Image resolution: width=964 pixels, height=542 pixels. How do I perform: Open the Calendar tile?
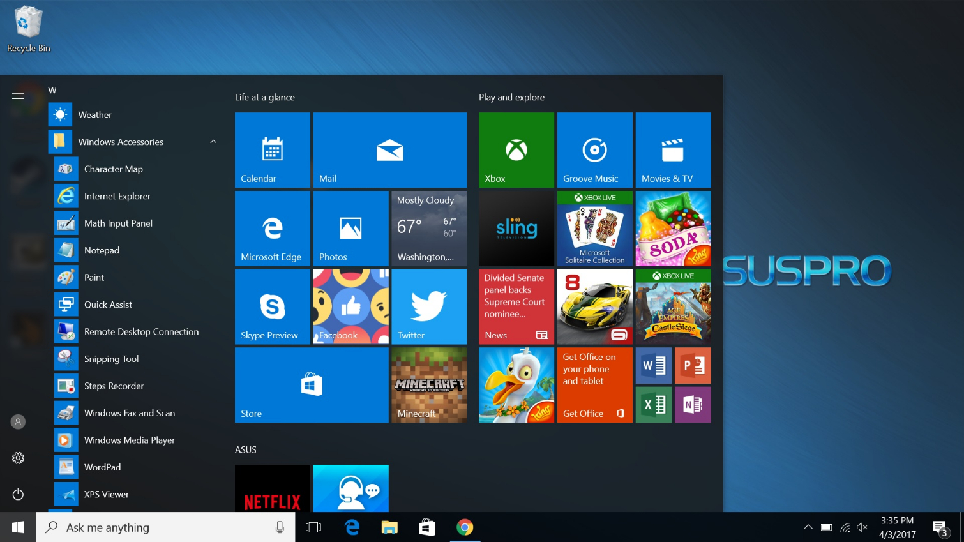(272, 150)
